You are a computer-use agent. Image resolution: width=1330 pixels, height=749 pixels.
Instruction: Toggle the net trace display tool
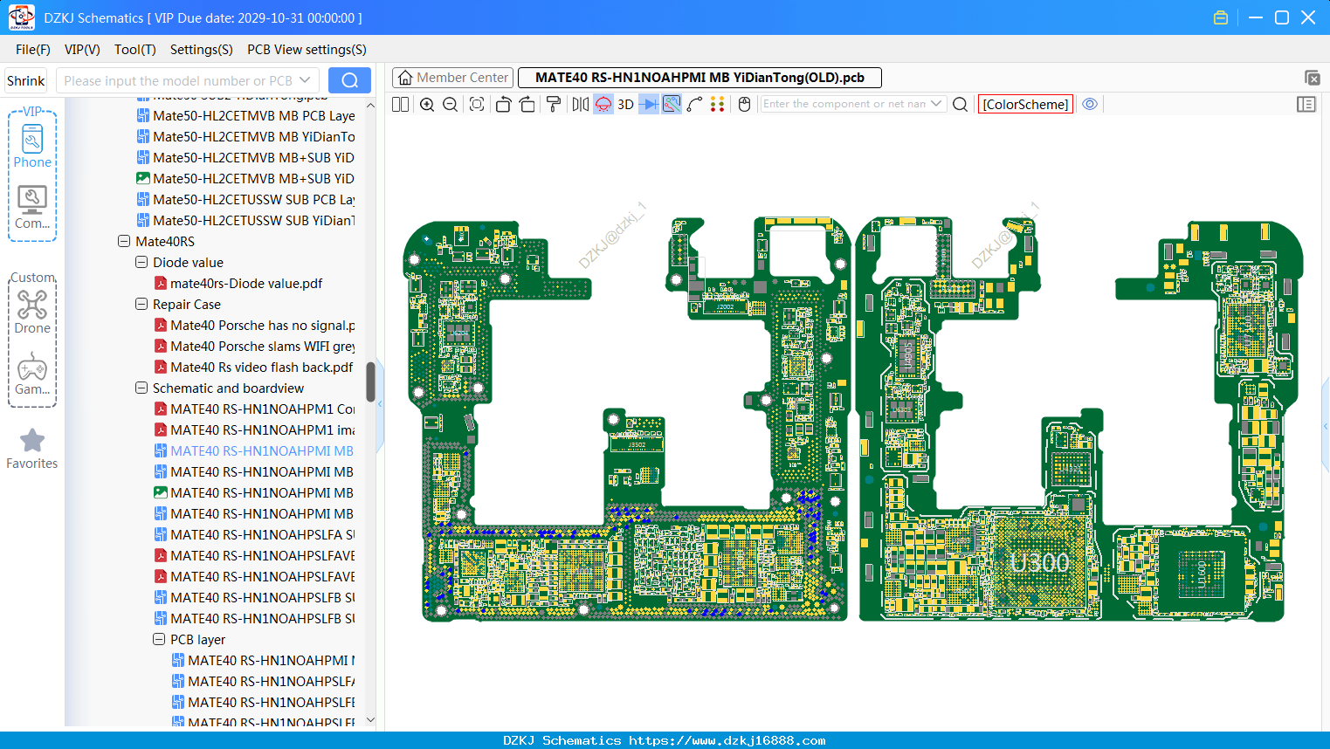(x=672, y=104)
